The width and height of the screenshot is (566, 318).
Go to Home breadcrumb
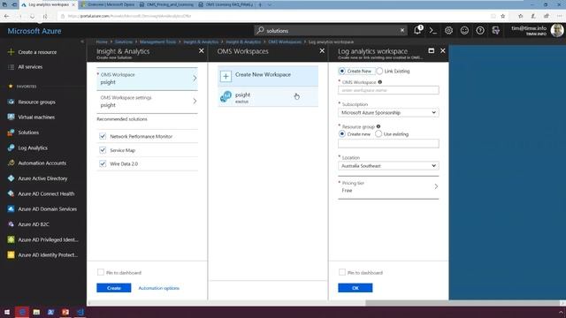102,42
